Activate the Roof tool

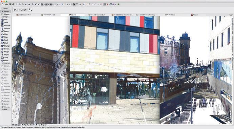click(6, 40)
